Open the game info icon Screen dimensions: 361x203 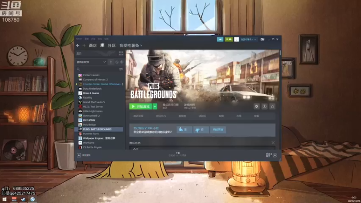[x=264, y=106]
